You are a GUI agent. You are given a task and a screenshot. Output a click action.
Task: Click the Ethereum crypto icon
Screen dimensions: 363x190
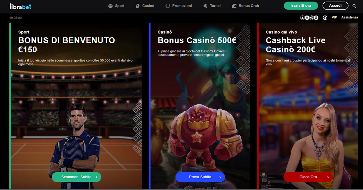(307, 18)
